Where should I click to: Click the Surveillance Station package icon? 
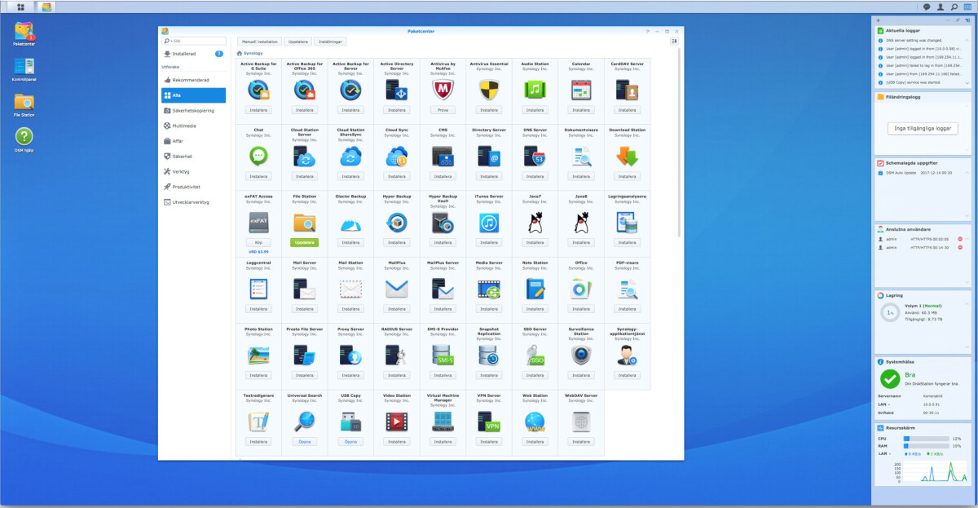pos(581,355)
